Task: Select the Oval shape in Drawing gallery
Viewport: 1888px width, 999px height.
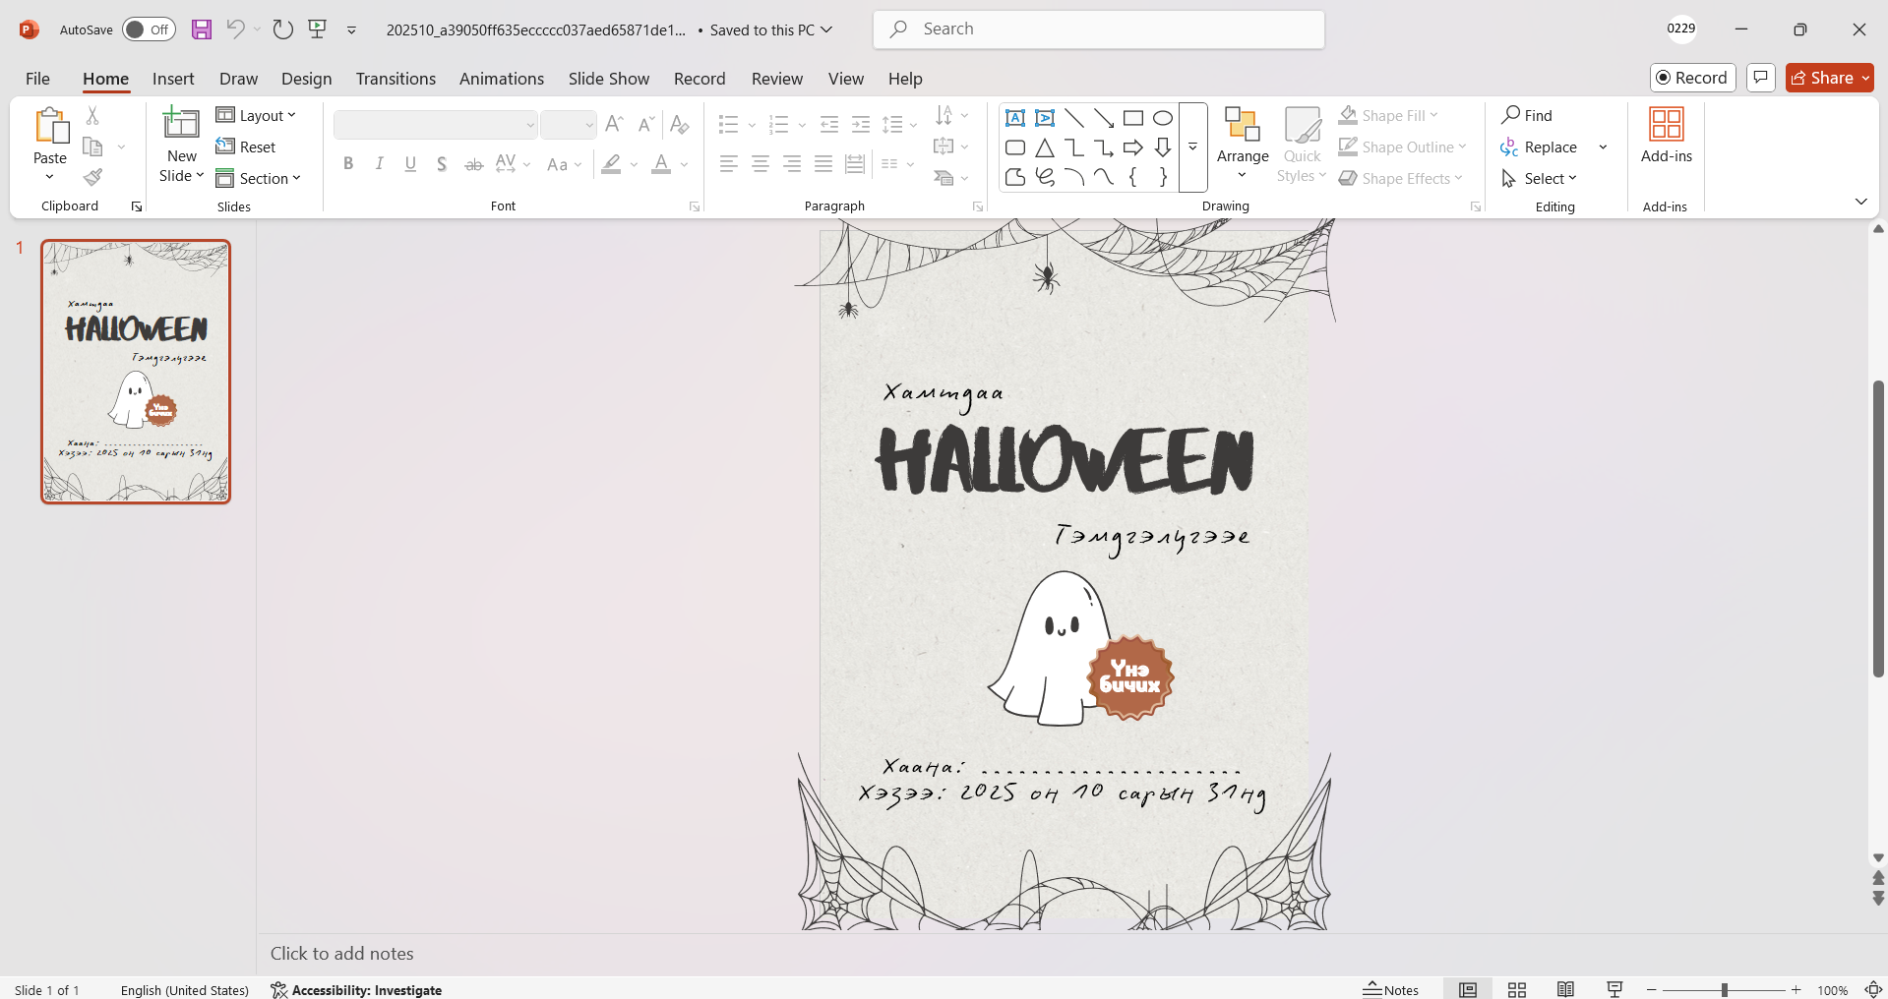Action: pyautogui.click(x=1163, y=119)
